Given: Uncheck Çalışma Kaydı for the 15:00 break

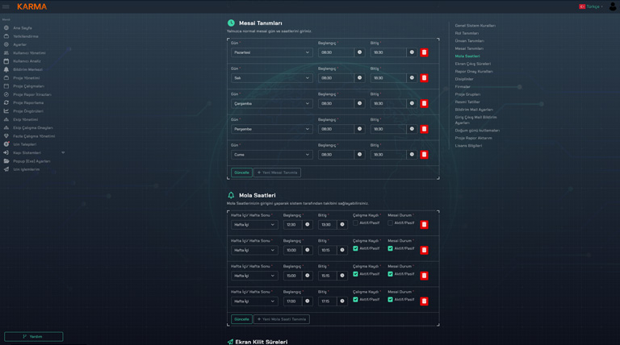Looking at the screenshot, I should pyautogui.click(x=356, y=274).
